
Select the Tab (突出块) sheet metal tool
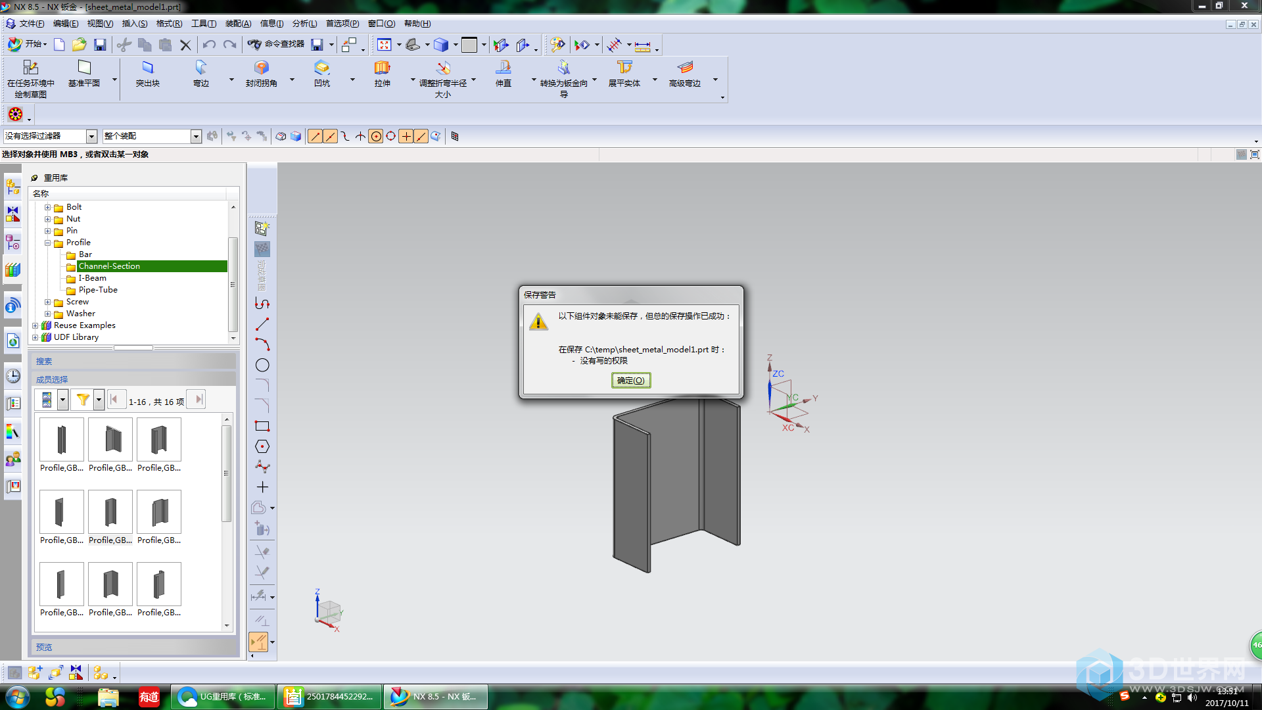(148, 74)
